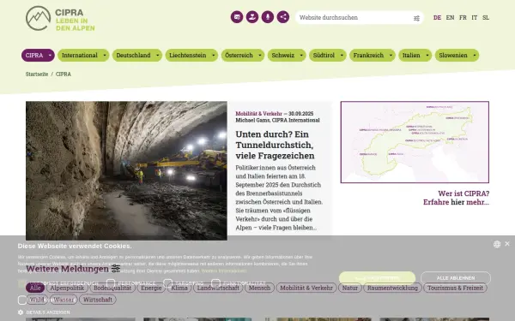Close the cookie banner with the X
515x321 pixels.
point(507,244)
